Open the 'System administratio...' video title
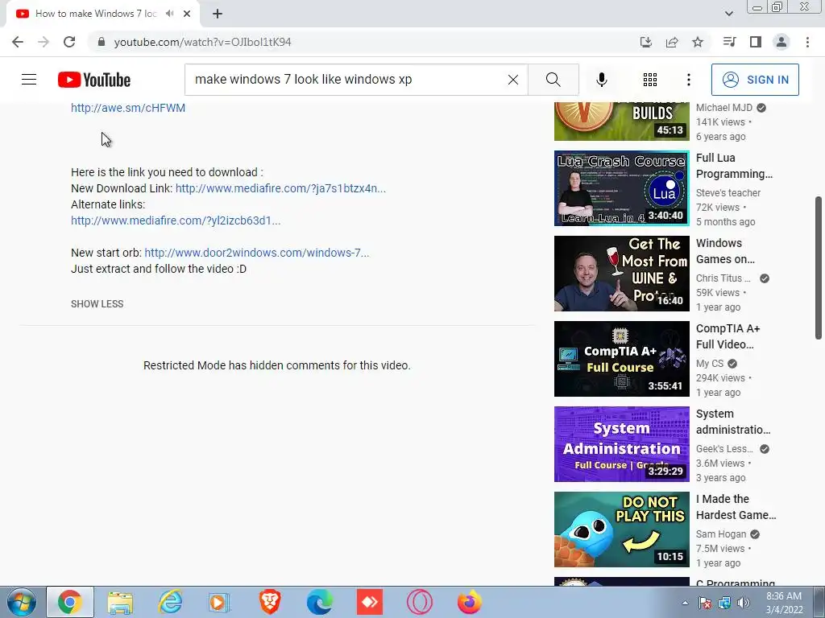The height and width of the screenshot is (618, 825). pyautogui.click(x=733, y=422)
